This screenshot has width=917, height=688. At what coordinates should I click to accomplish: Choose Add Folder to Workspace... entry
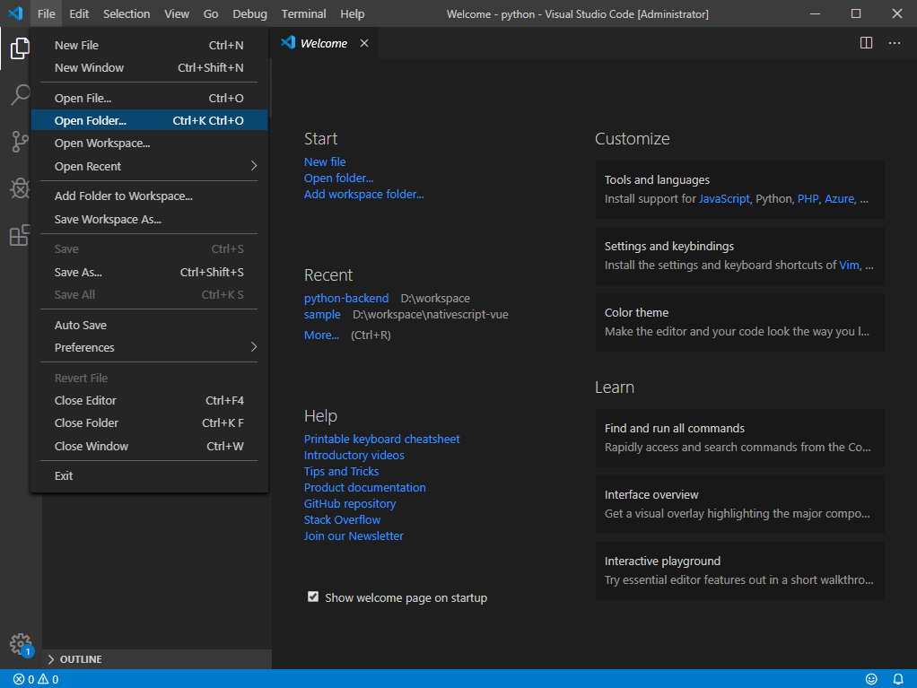(149, 196)
